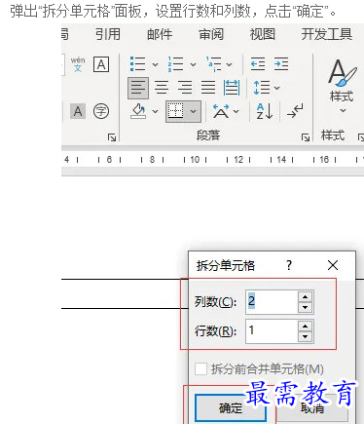Click the borders icon
The image size is (364, 424).
175,111
